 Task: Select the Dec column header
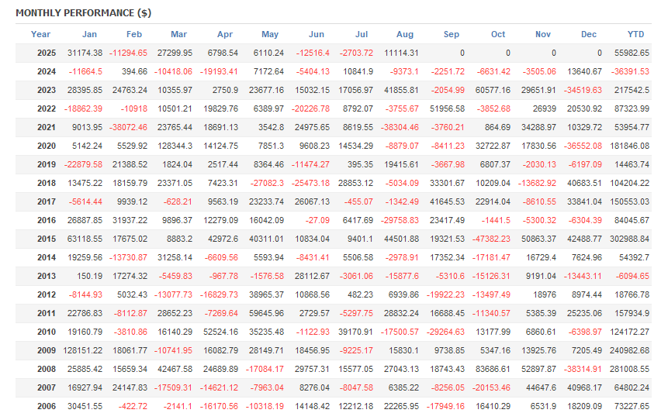[588, 34]
